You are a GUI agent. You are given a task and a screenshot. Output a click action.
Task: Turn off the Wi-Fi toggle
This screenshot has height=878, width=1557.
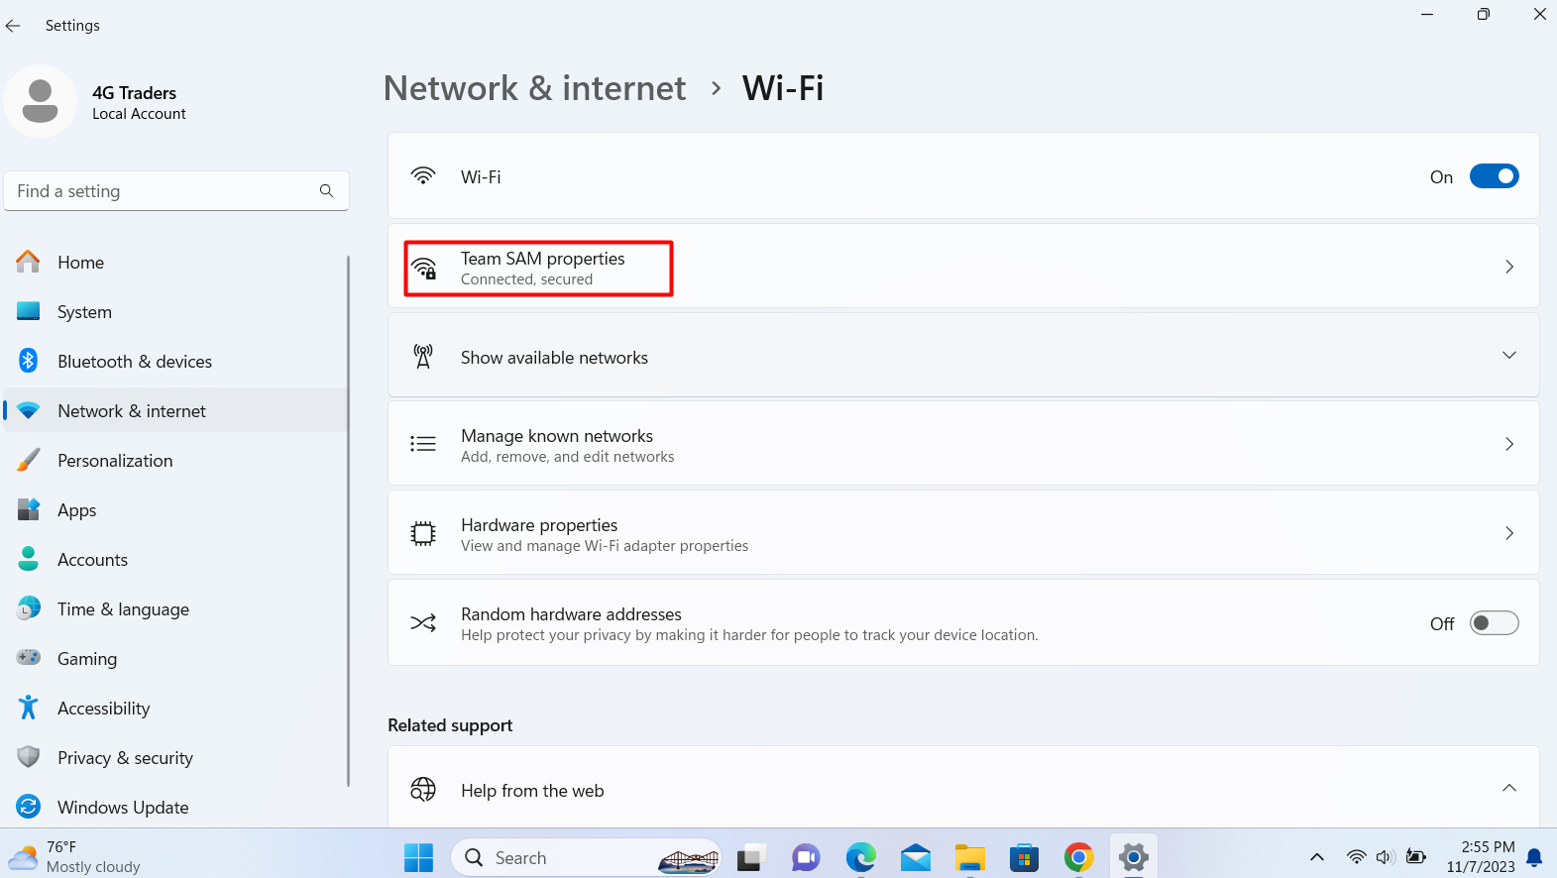tap(1494, 176)
